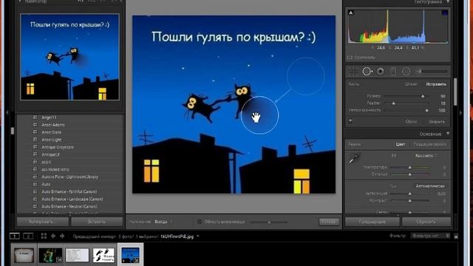Open the Как снято white balance dropdown
The image size is (473, 266).
click(x=426, y=156)
